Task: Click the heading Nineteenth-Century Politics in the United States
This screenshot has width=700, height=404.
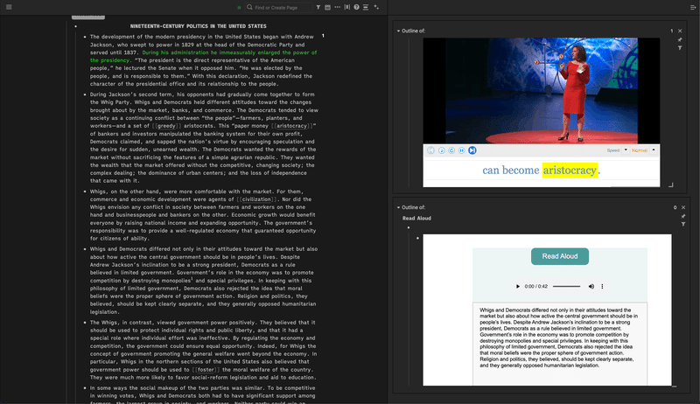Action: click(199, 26)
